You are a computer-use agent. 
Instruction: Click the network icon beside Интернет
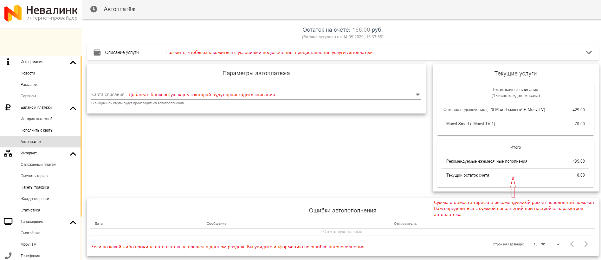click(x=8, y=153)
